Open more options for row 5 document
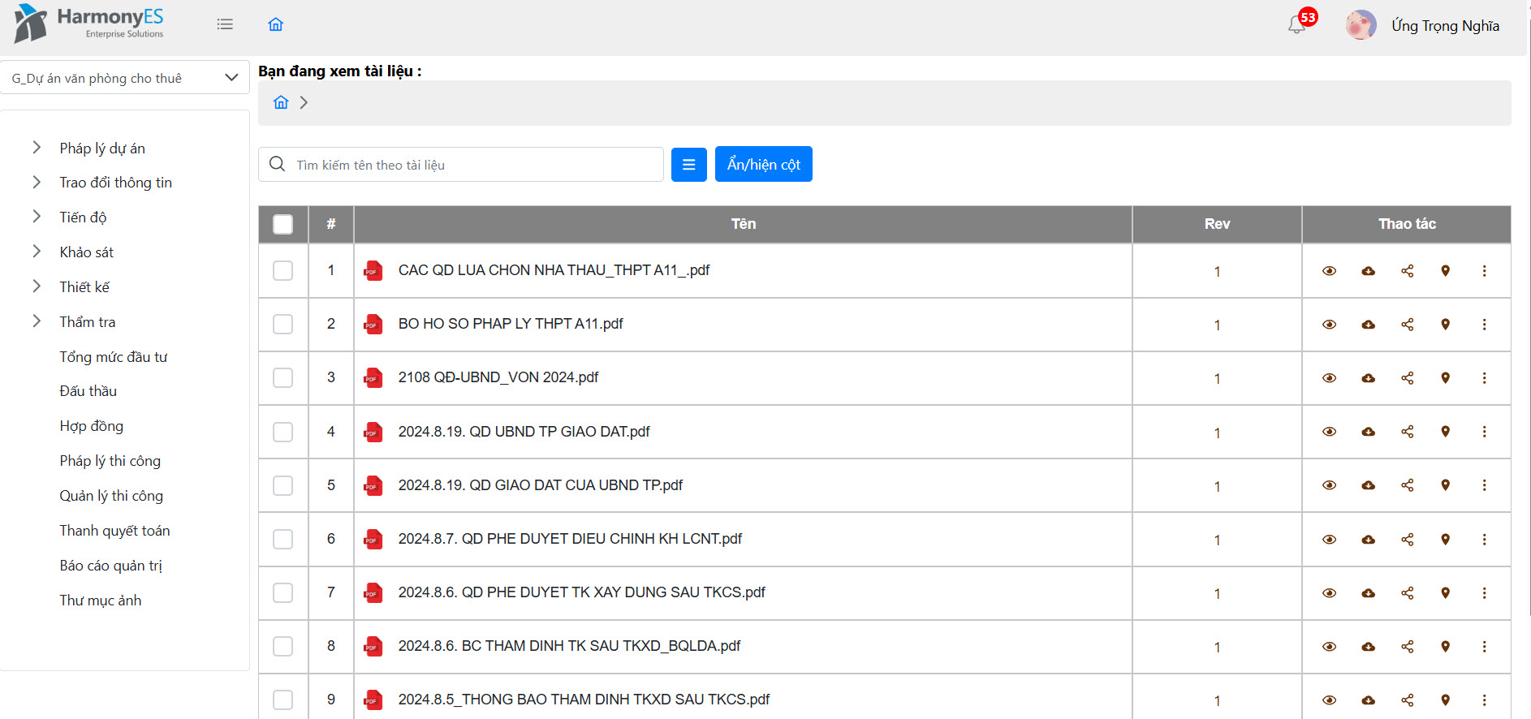1531x719 pixels. [x=1484, y=485]
